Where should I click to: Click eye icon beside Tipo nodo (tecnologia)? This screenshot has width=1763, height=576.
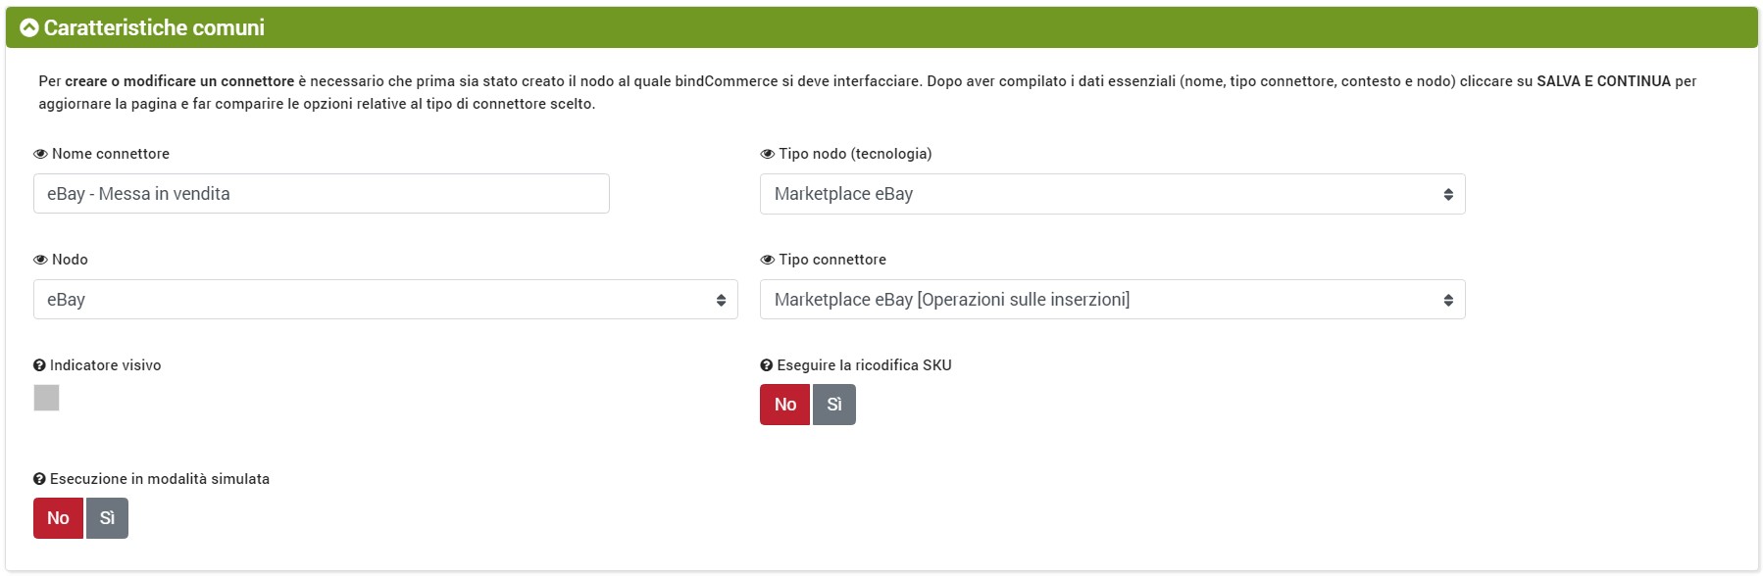[767, 154]
